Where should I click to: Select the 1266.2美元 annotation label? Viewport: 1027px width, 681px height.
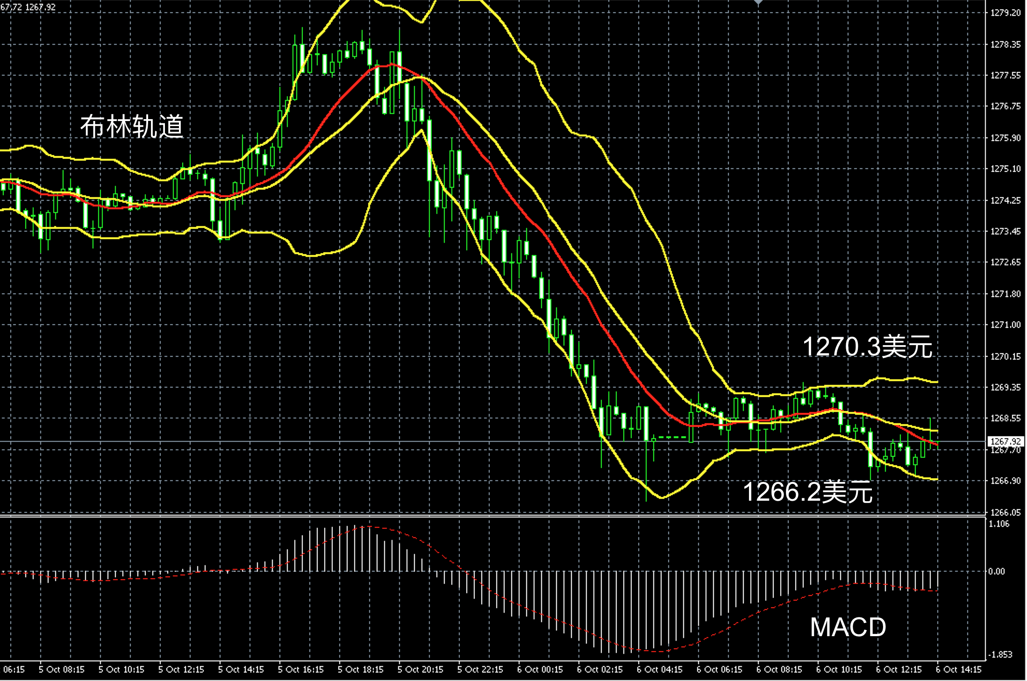coord(807,492)
